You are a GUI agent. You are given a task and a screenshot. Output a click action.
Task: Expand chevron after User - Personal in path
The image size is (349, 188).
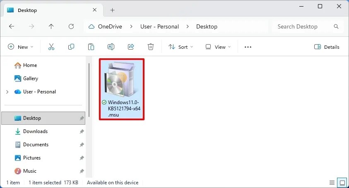(188, 27)
